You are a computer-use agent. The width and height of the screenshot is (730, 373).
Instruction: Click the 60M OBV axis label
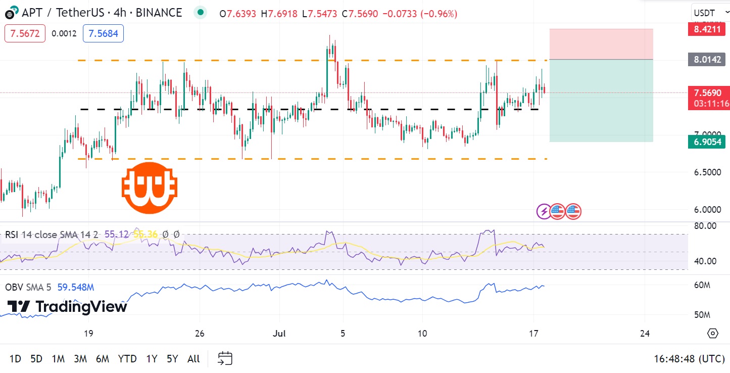click(x=702, y=285)
